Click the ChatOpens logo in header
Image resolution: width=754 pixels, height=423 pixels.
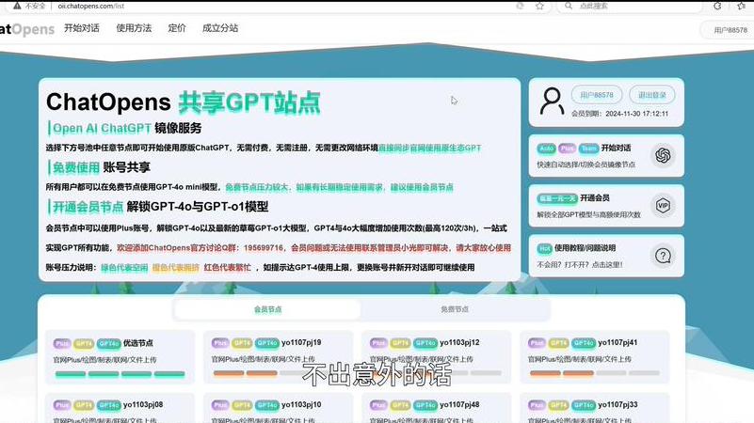click(27, 29)
